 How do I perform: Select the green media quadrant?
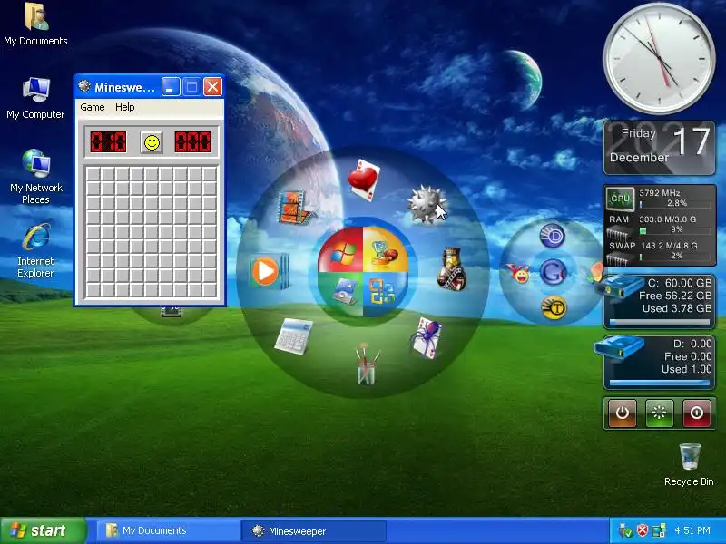pos(342,292)
